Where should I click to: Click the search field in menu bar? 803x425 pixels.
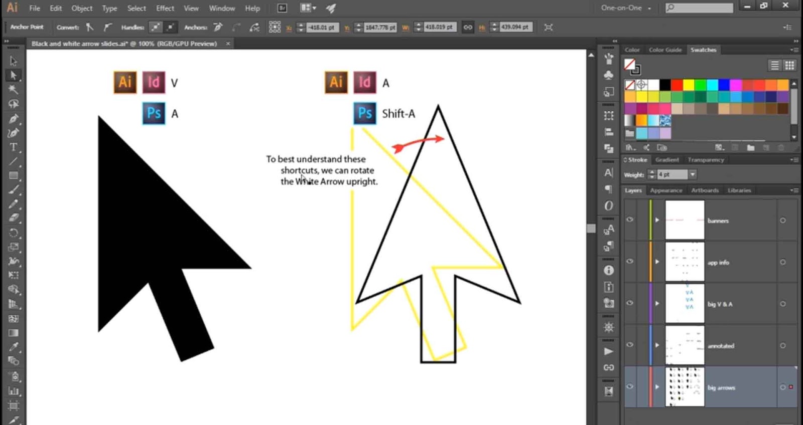pos(700,8)
